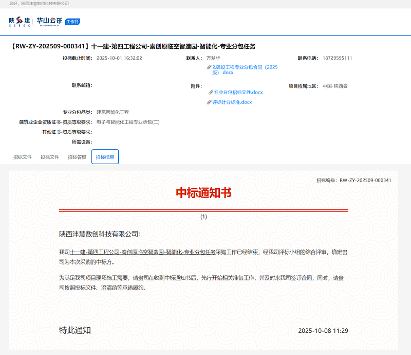Viewport: 411px width, 355px height.
Task: Click the 招标编号 number in notice corner
Action: (365, 181)
